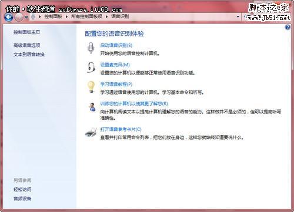Click the microphone setup description text

pyautogui.click(x=148, y=73)
